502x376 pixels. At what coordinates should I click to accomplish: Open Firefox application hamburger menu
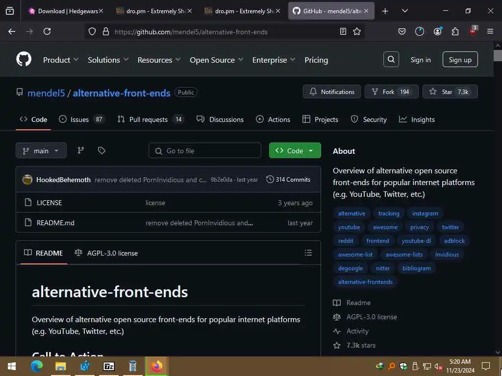tap(490, 31)
